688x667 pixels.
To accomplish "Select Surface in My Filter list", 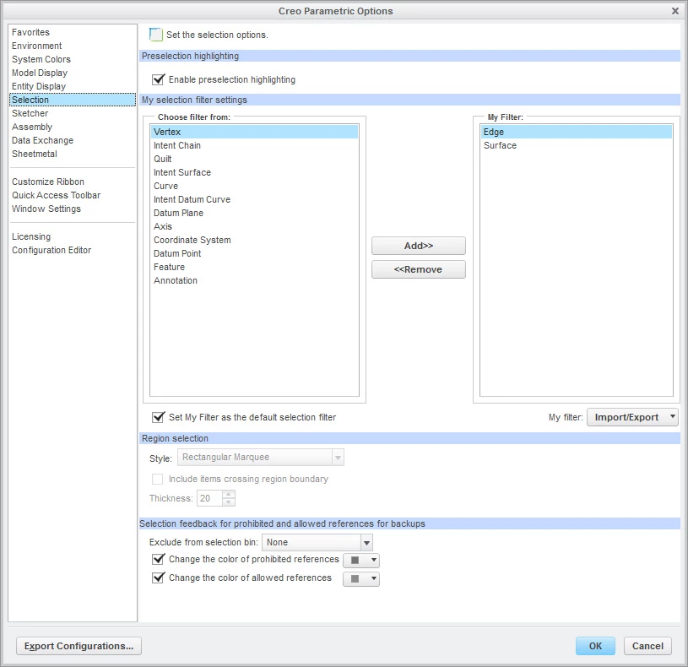I will [577, 145].
